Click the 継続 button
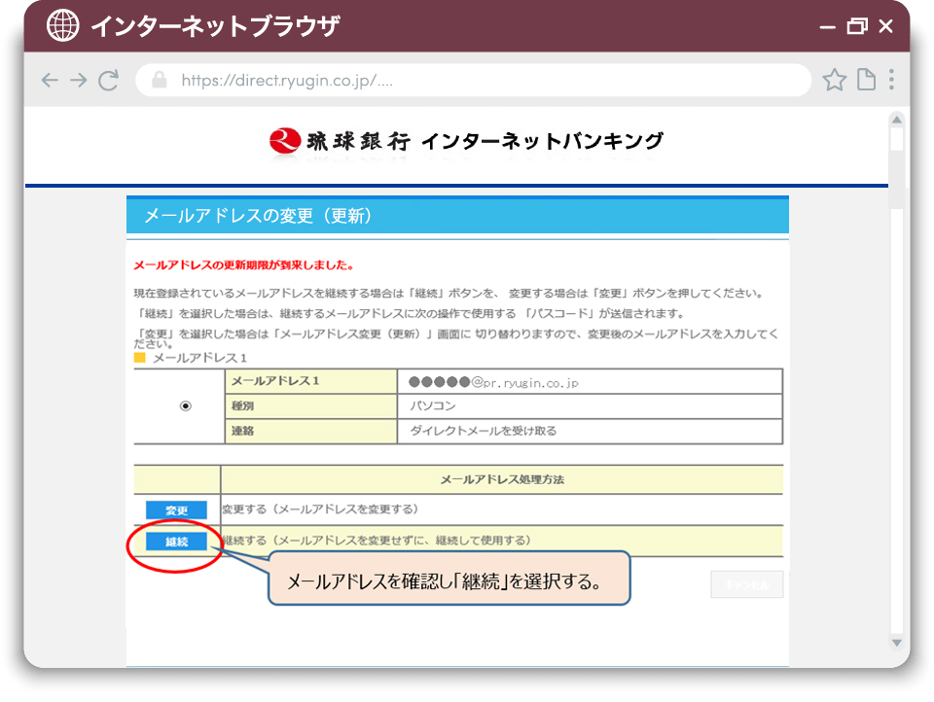Image resolution: width=934 pixels, height=702 pixels. [x=176, y=542]
